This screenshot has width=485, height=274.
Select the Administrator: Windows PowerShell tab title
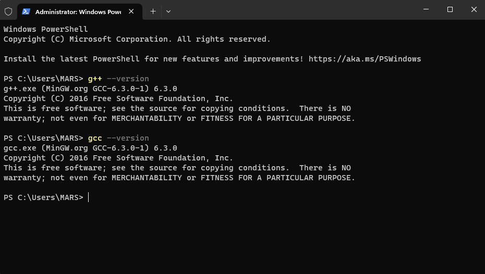(78, 11)
